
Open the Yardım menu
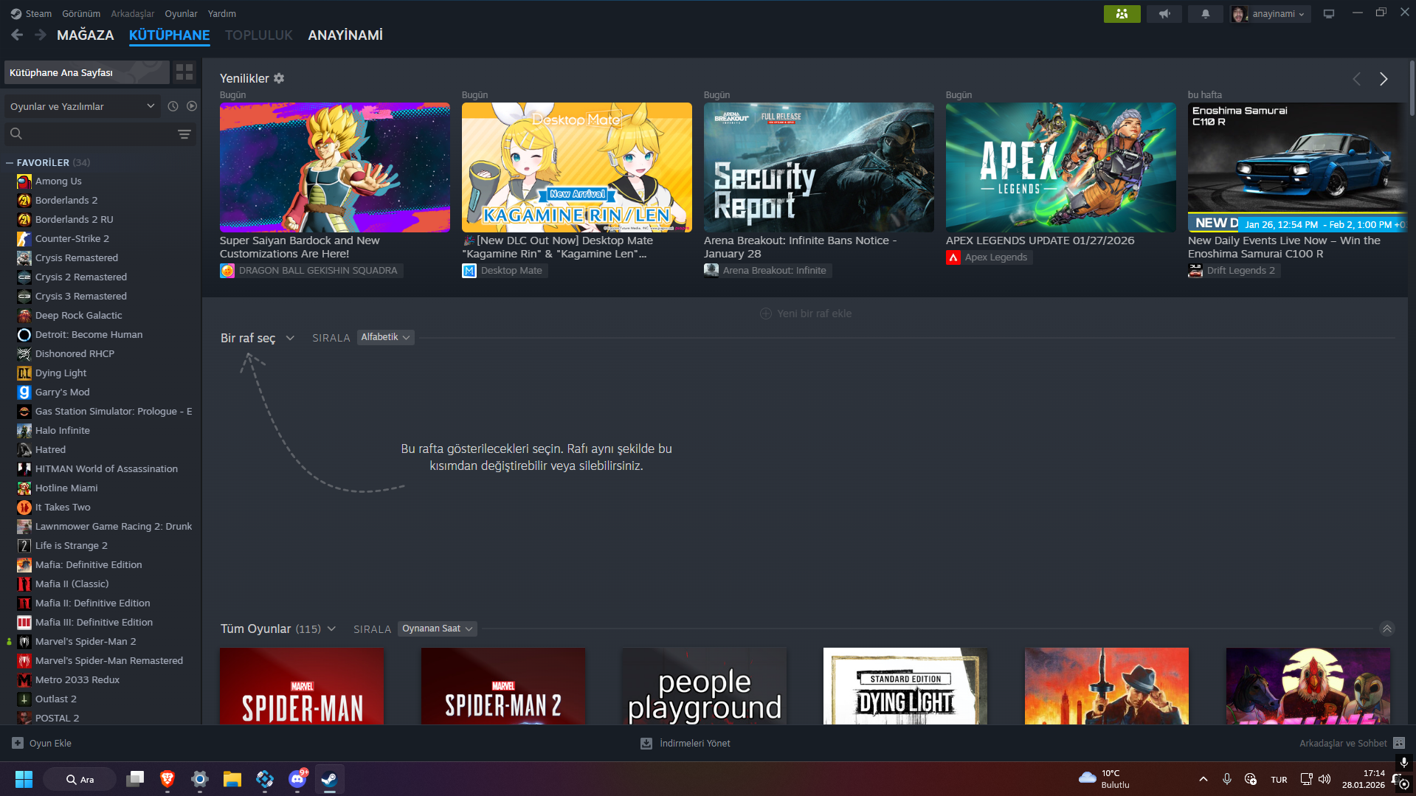(222, 13)
